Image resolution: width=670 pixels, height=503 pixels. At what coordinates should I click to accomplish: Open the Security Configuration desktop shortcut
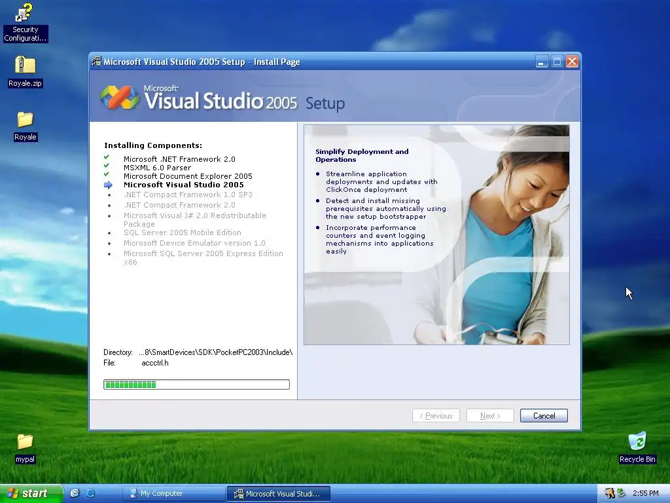click(25, 22)
